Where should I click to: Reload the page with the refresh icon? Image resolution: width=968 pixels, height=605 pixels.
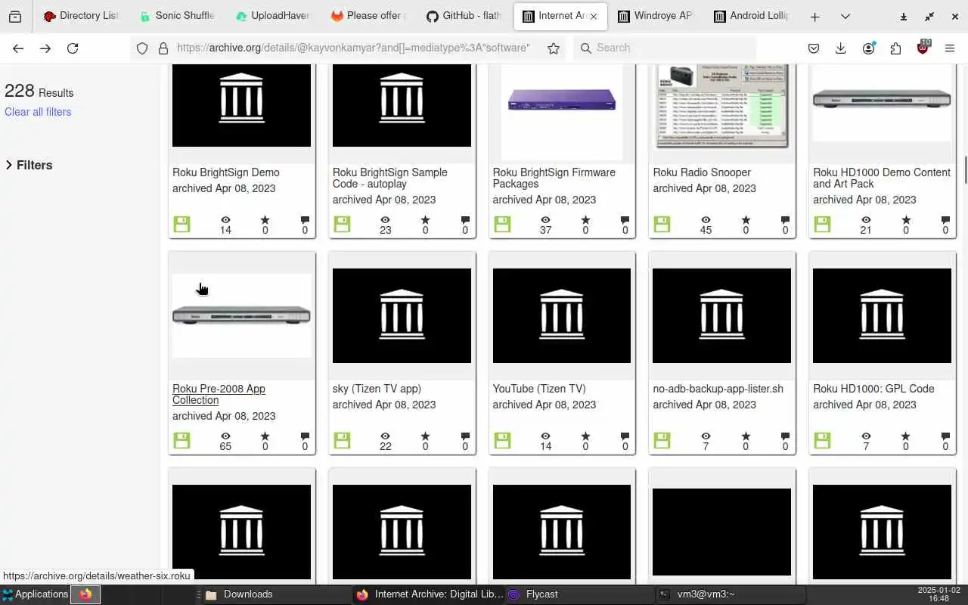[x=73, y=48]
